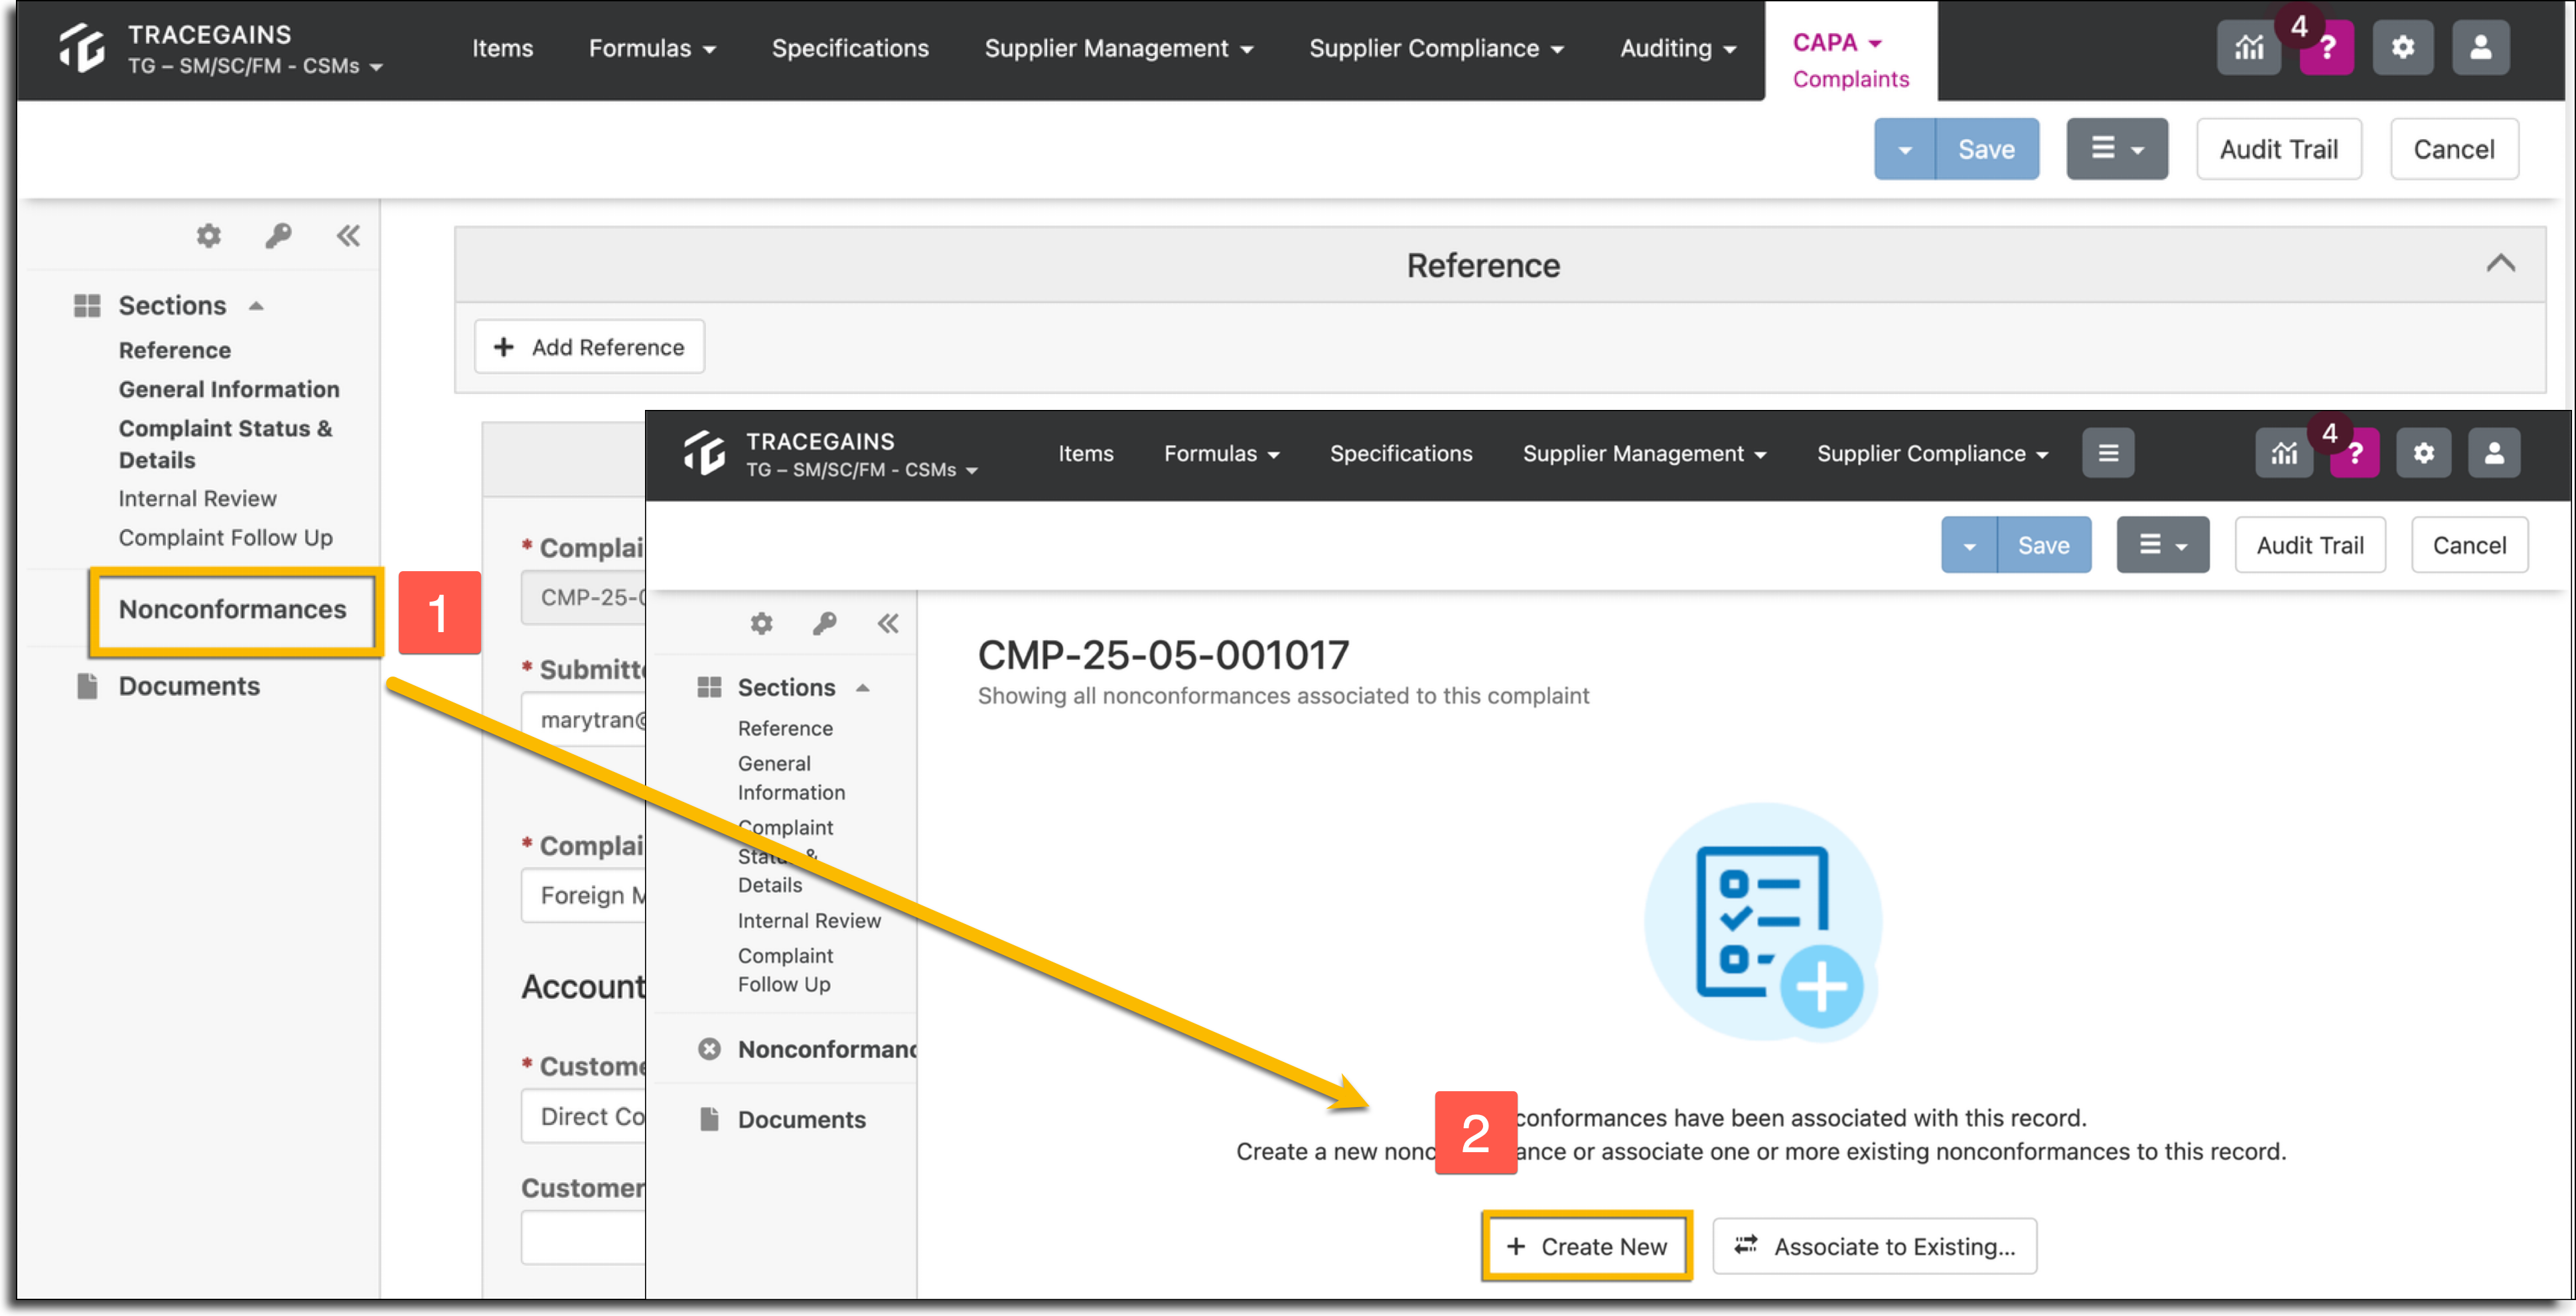The height and width of the screenshot is (1316, 2576).
Task: Open the user profile icon in the back window header
Action: (2480, 47)
